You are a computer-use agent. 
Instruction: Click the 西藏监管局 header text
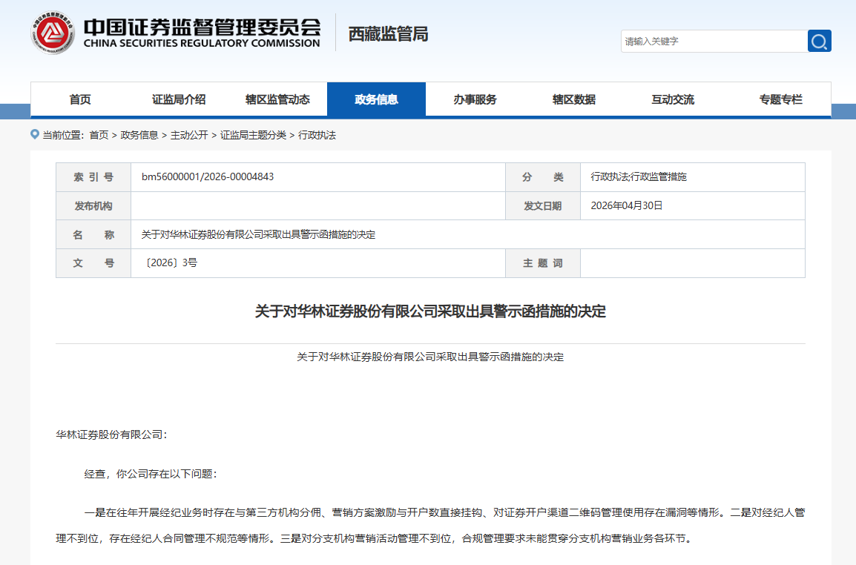[x=388, y=34]
